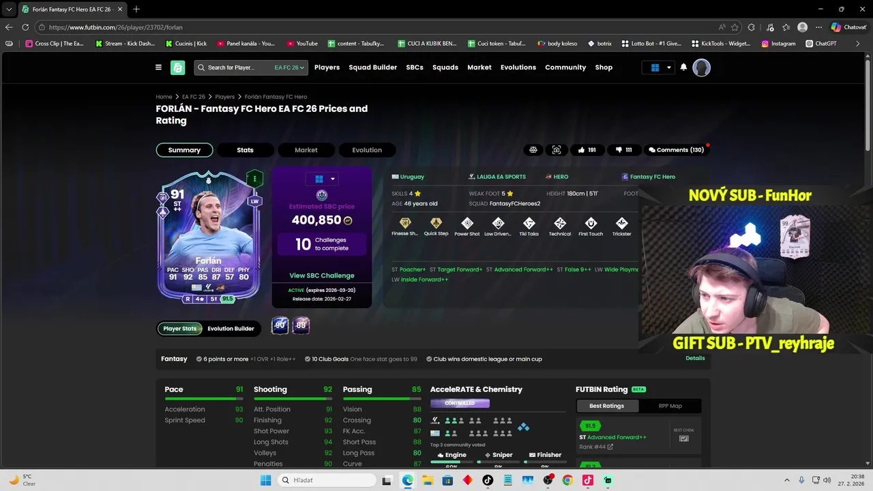
Task: Dislike the player with thumbs down 111
Action: 623,150
